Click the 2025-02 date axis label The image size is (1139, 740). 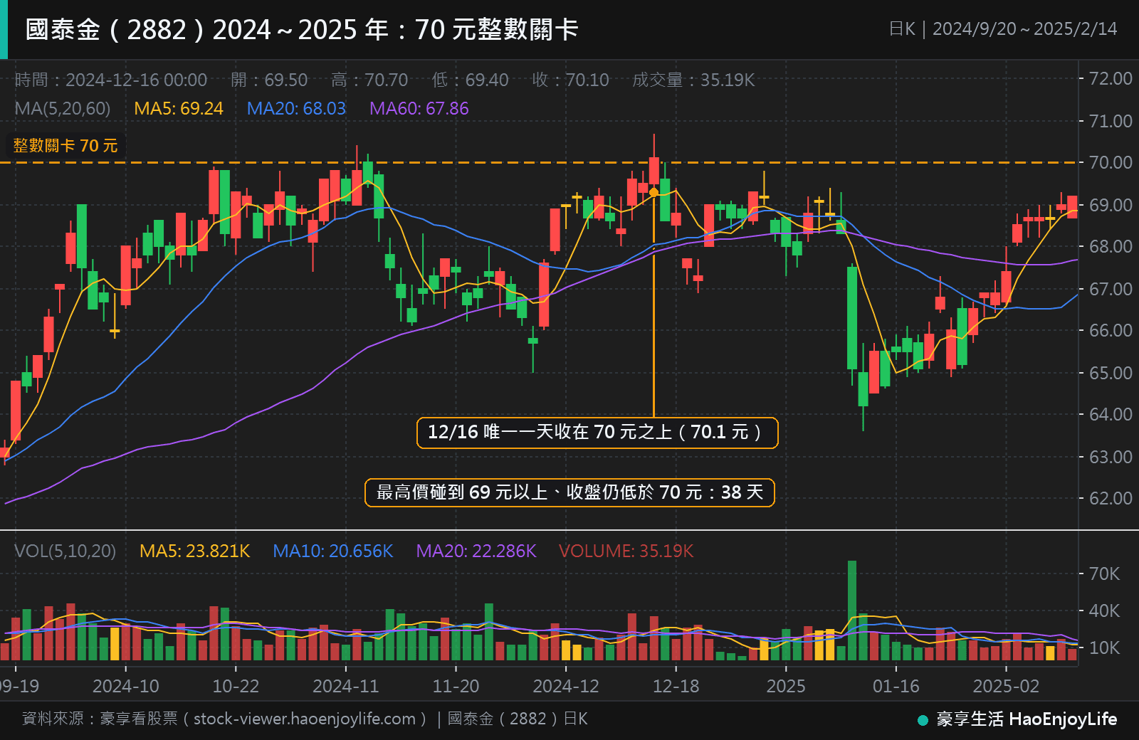[x=1006, y=687]
